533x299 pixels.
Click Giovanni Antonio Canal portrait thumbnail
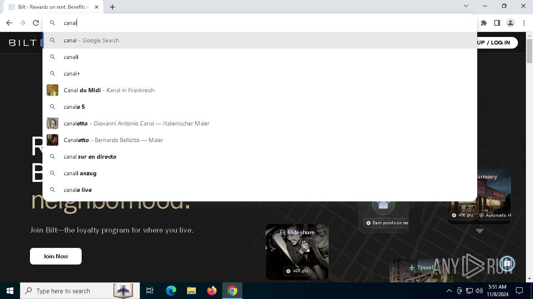tap(52, 123)
